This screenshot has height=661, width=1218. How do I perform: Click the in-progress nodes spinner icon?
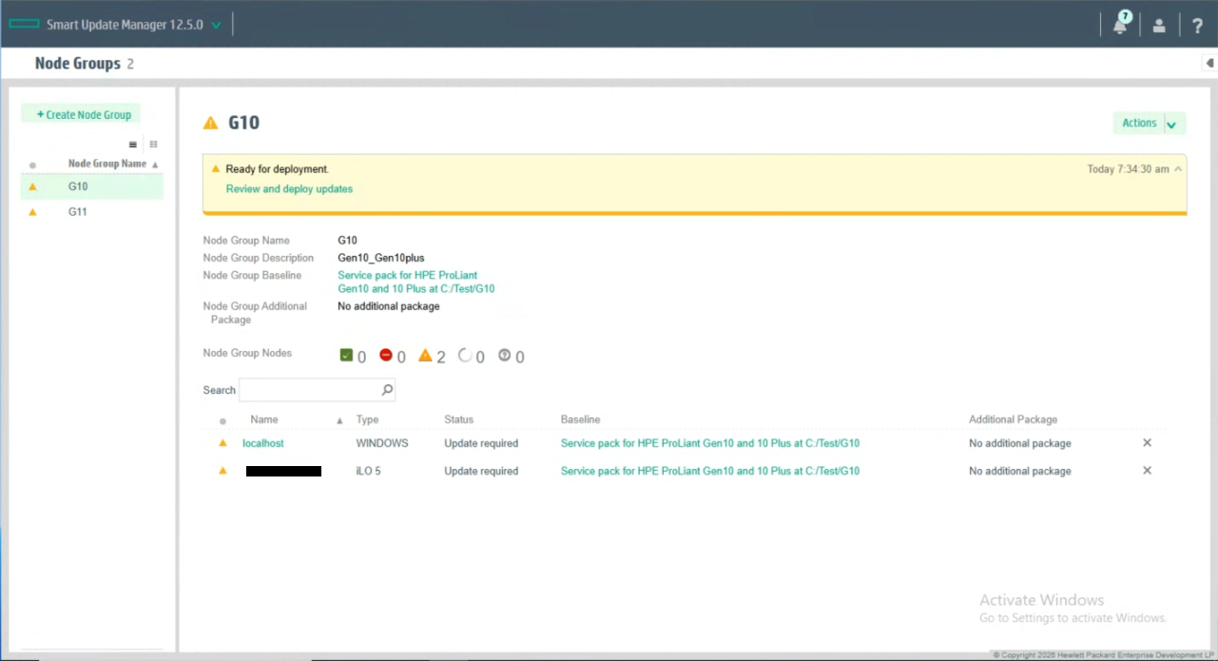coord(465,355)
